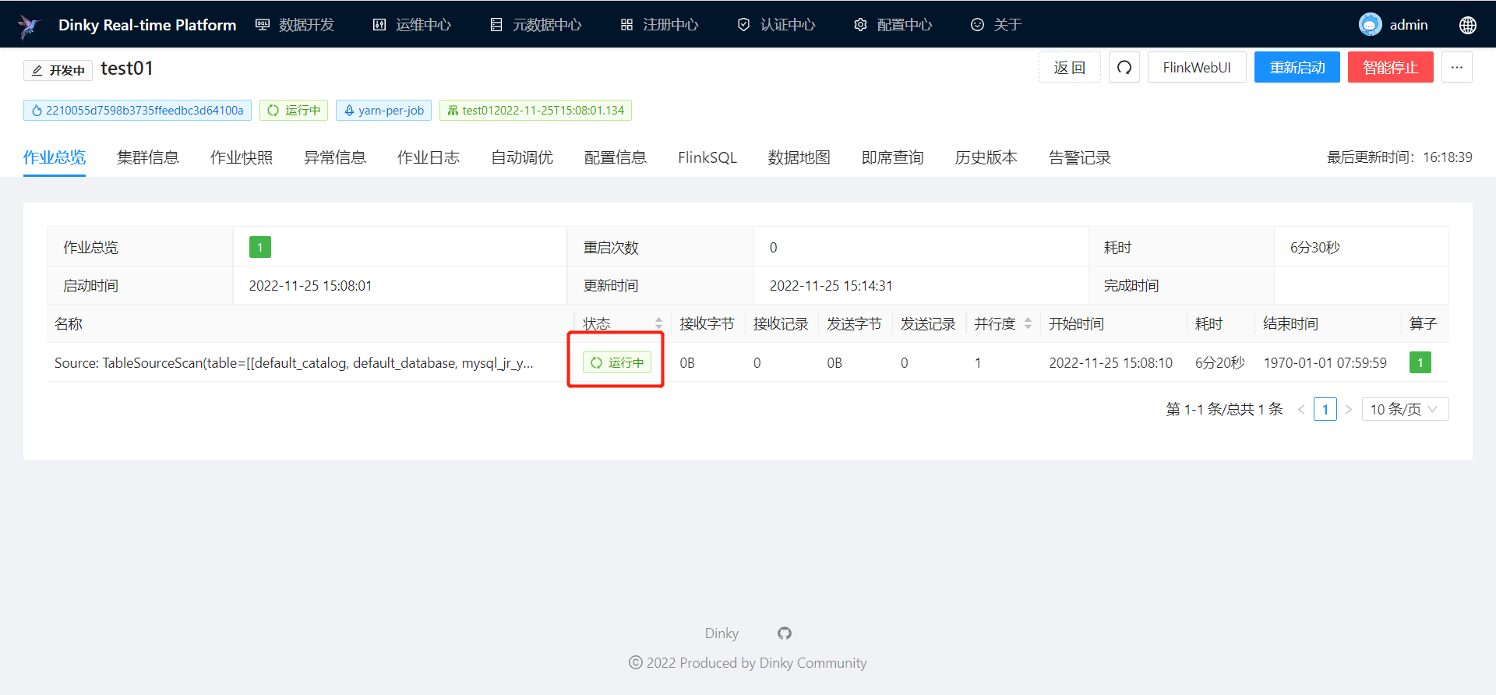Click the admin avatar icon

pyautogui.click(x=1371, y=24)
